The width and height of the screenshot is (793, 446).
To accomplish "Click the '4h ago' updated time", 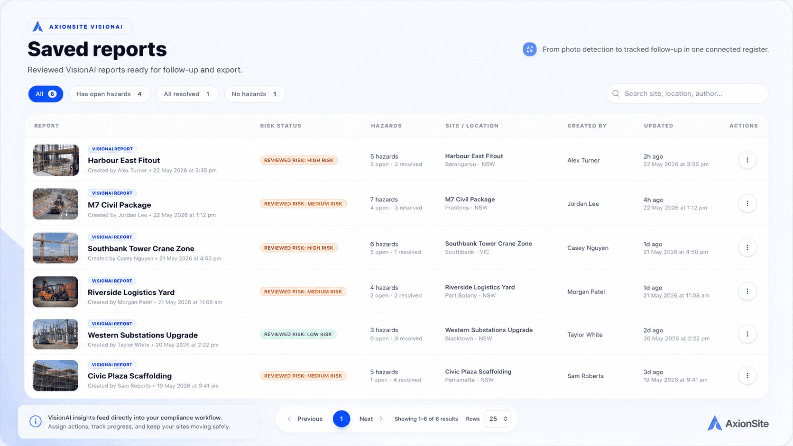I will [653, 200].
